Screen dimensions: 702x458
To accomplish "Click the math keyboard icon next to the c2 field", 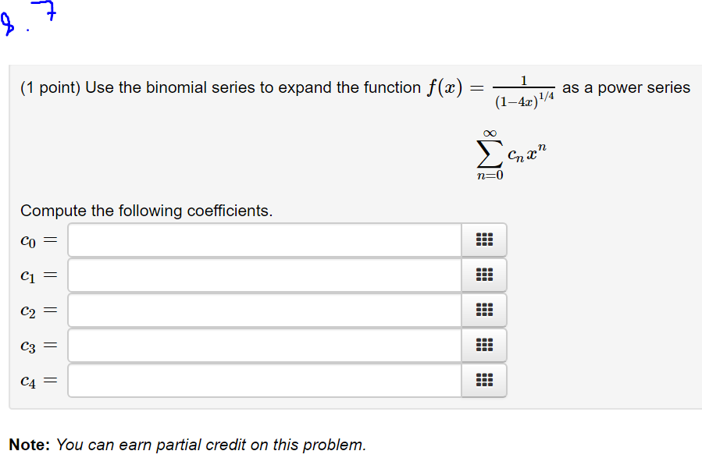I will (484, 310).
